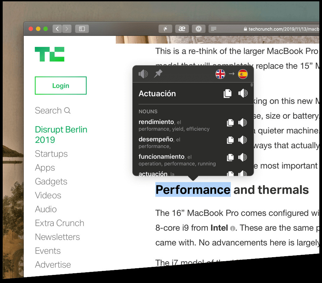This screenshot has width=322, height=283.
Task: Click the padlock in the address bar
Action: [x=245, y=29]
